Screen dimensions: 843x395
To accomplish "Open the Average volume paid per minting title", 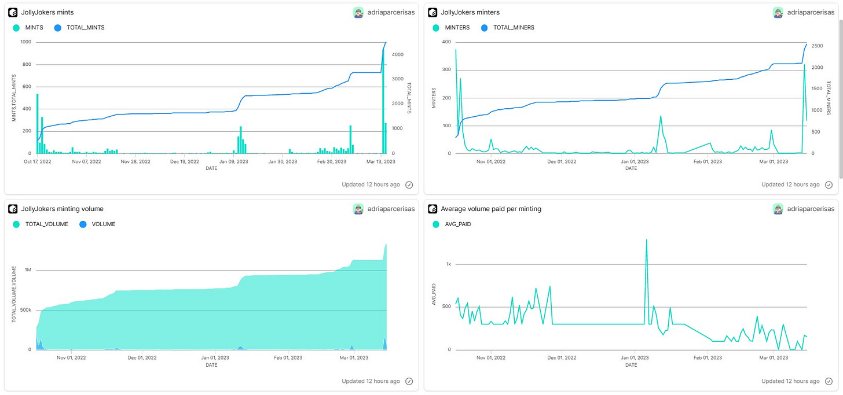I will click(x=491, y=209).
